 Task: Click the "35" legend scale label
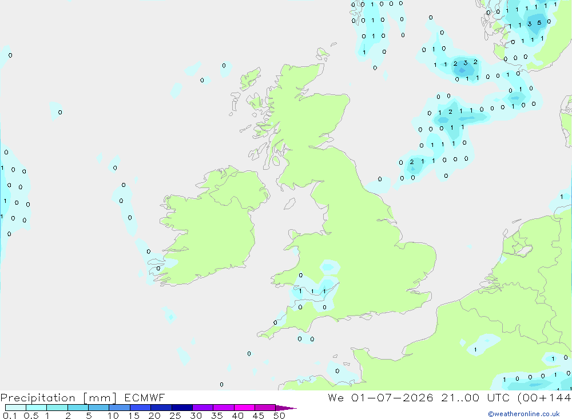[x=217, y=416]
